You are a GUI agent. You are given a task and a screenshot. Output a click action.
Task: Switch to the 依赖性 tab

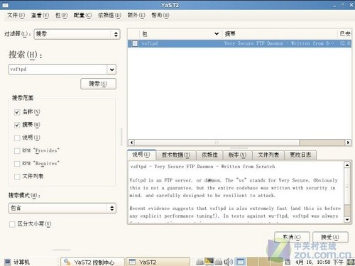coord(209,155)
